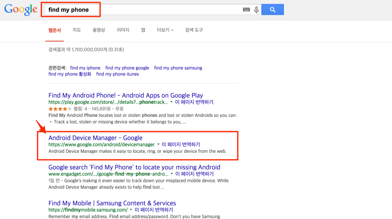The image size is (392, 219).
Task: Open the on-screen keyboard icon
Action: pos(246,10)
